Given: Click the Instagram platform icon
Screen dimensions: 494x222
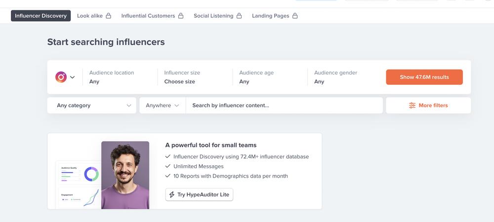Looking at the screenshot, I should (61, 77).
